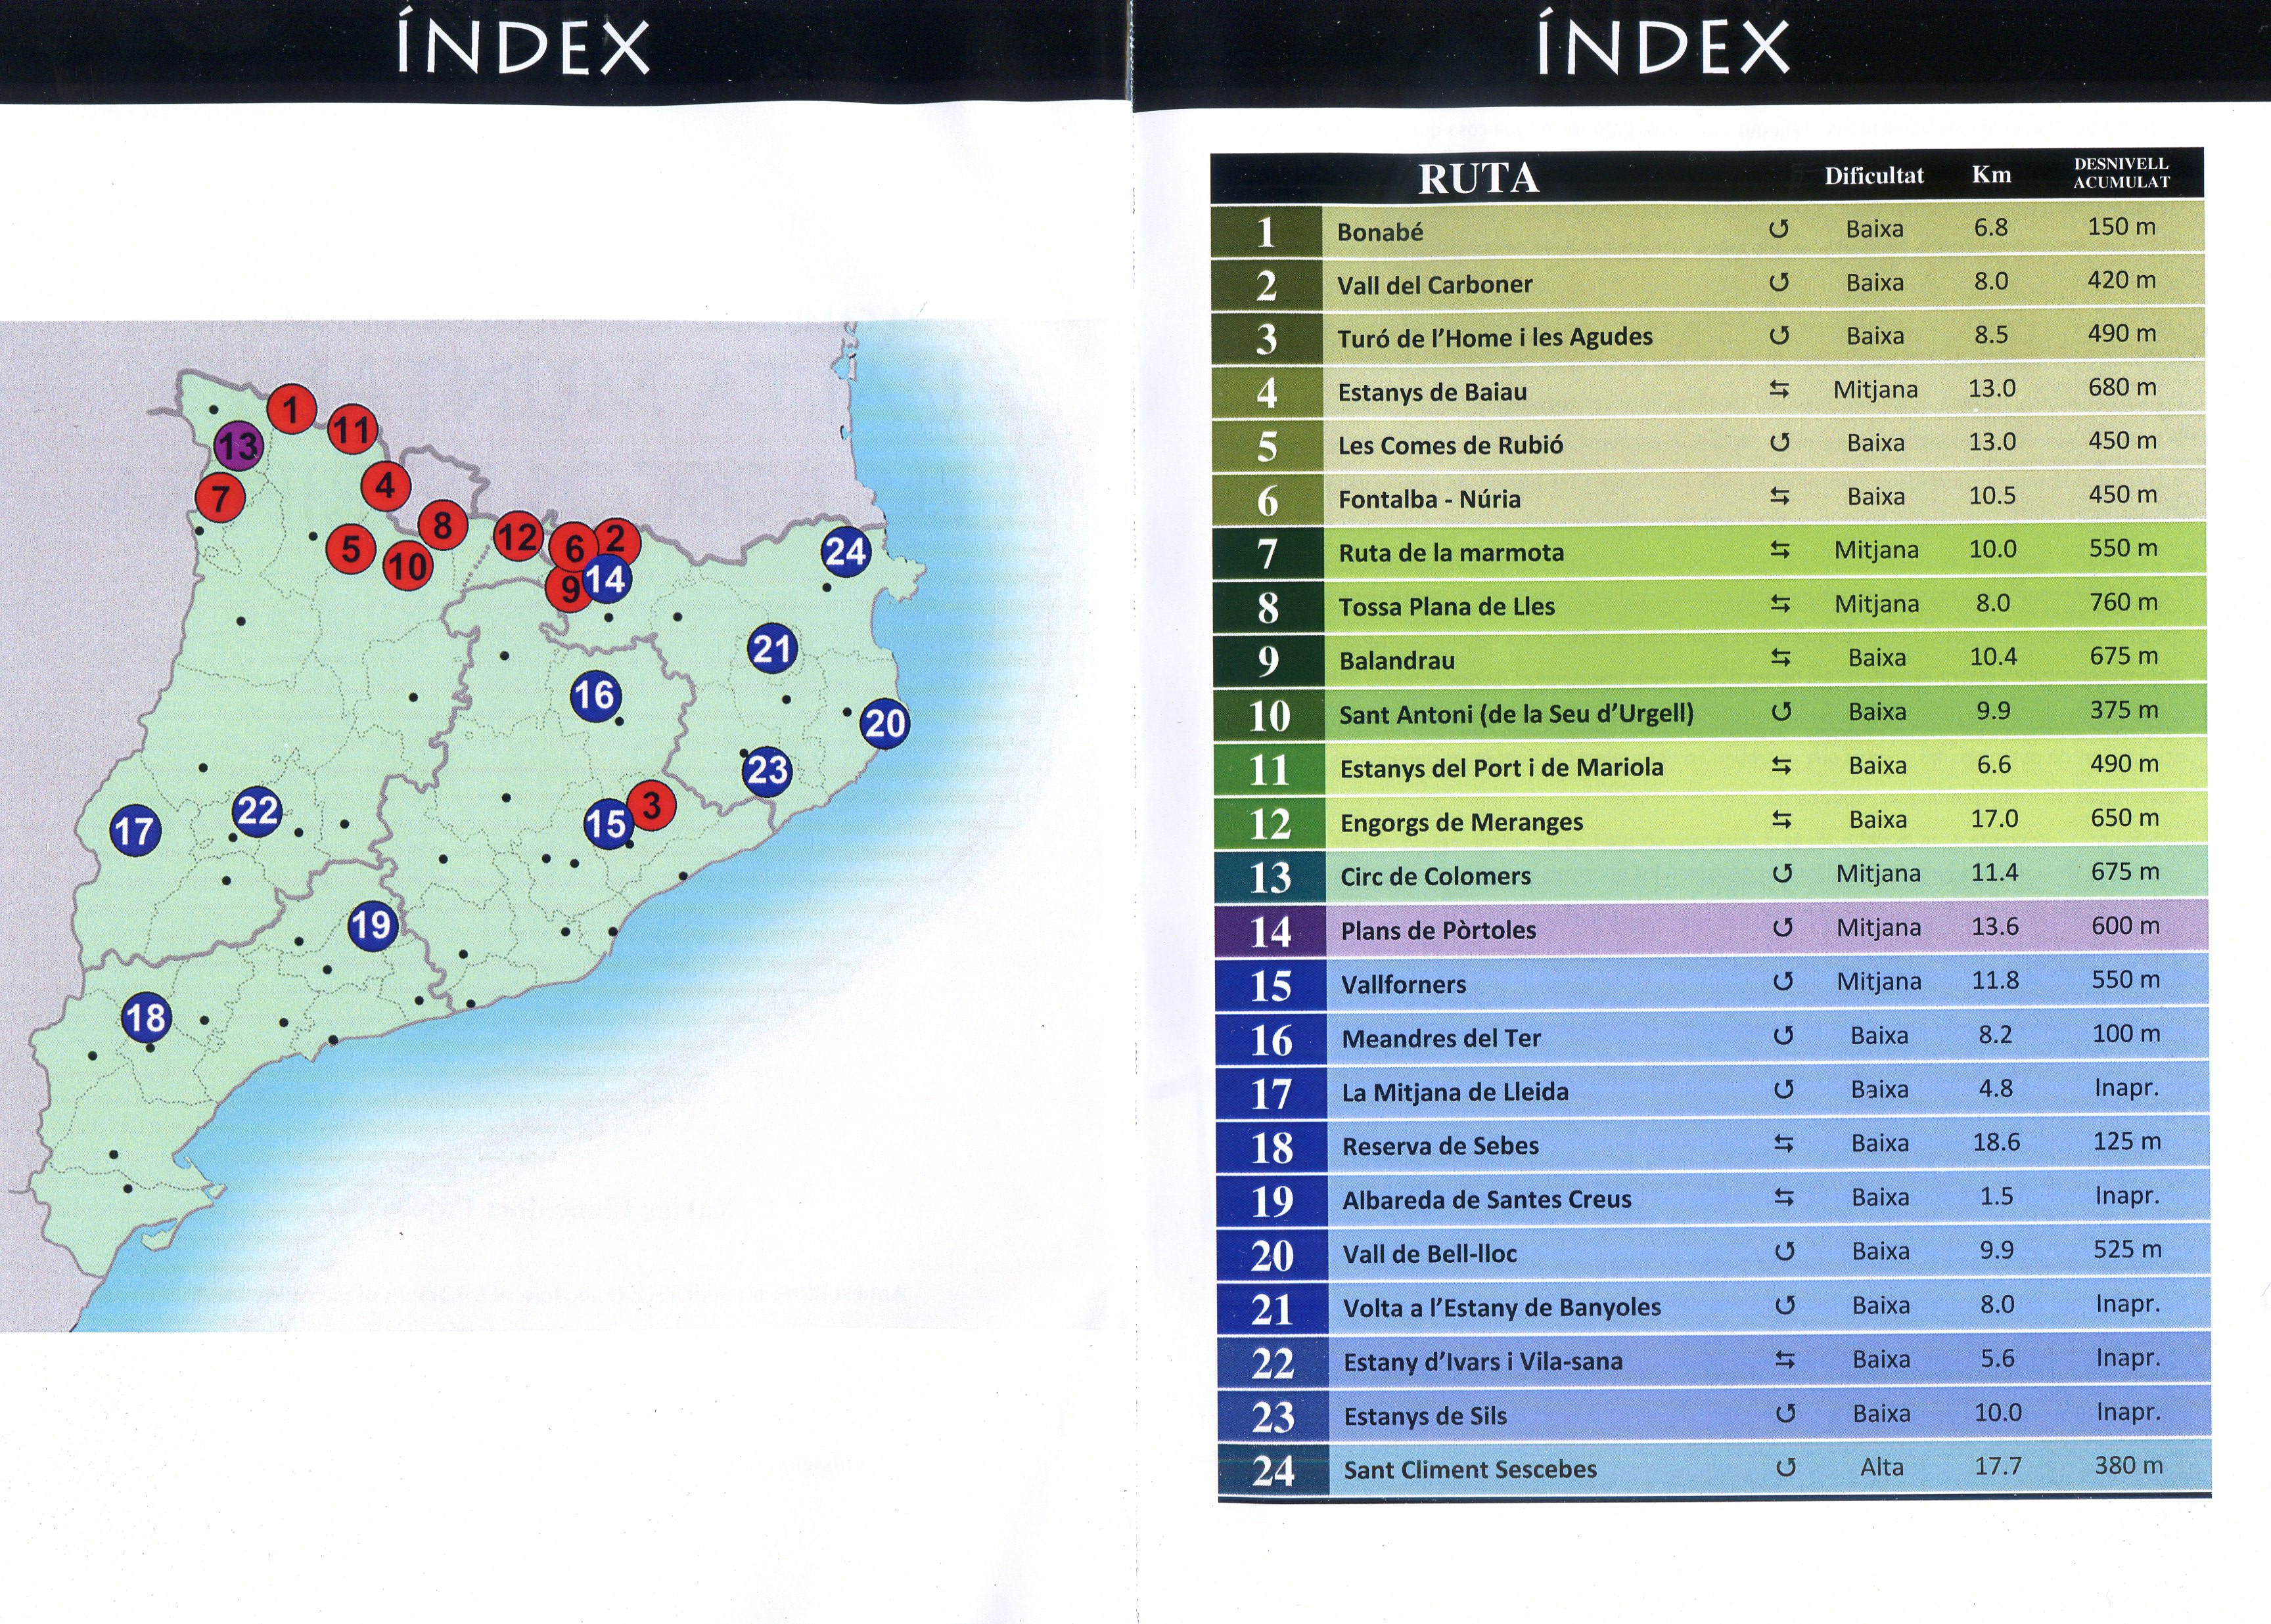
Task: Click the Dificultat column header
Action: coord(1873,176)
